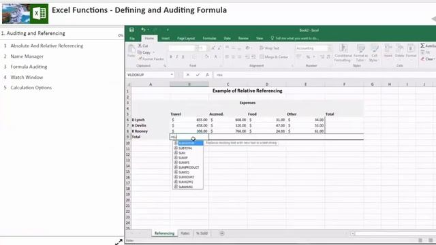
Task: Select the Rates sheet tab
Action: coord(185,233)
